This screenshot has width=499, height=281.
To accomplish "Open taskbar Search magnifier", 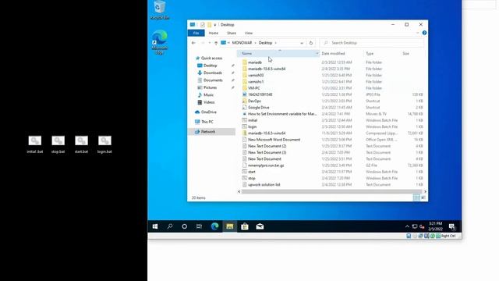I will (x=170, y=226).
